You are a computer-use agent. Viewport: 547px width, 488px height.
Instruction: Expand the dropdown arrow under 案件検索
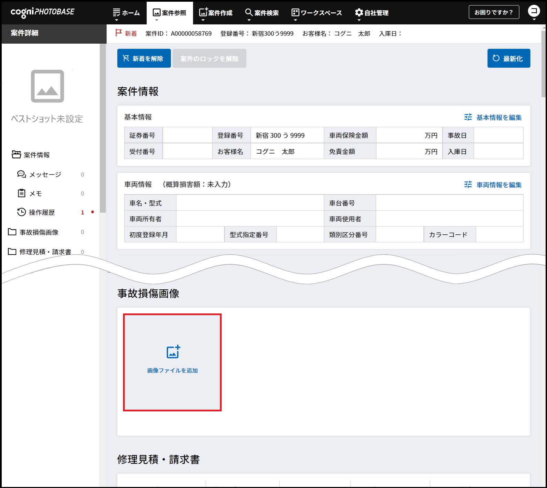click(x=249, y=20)
